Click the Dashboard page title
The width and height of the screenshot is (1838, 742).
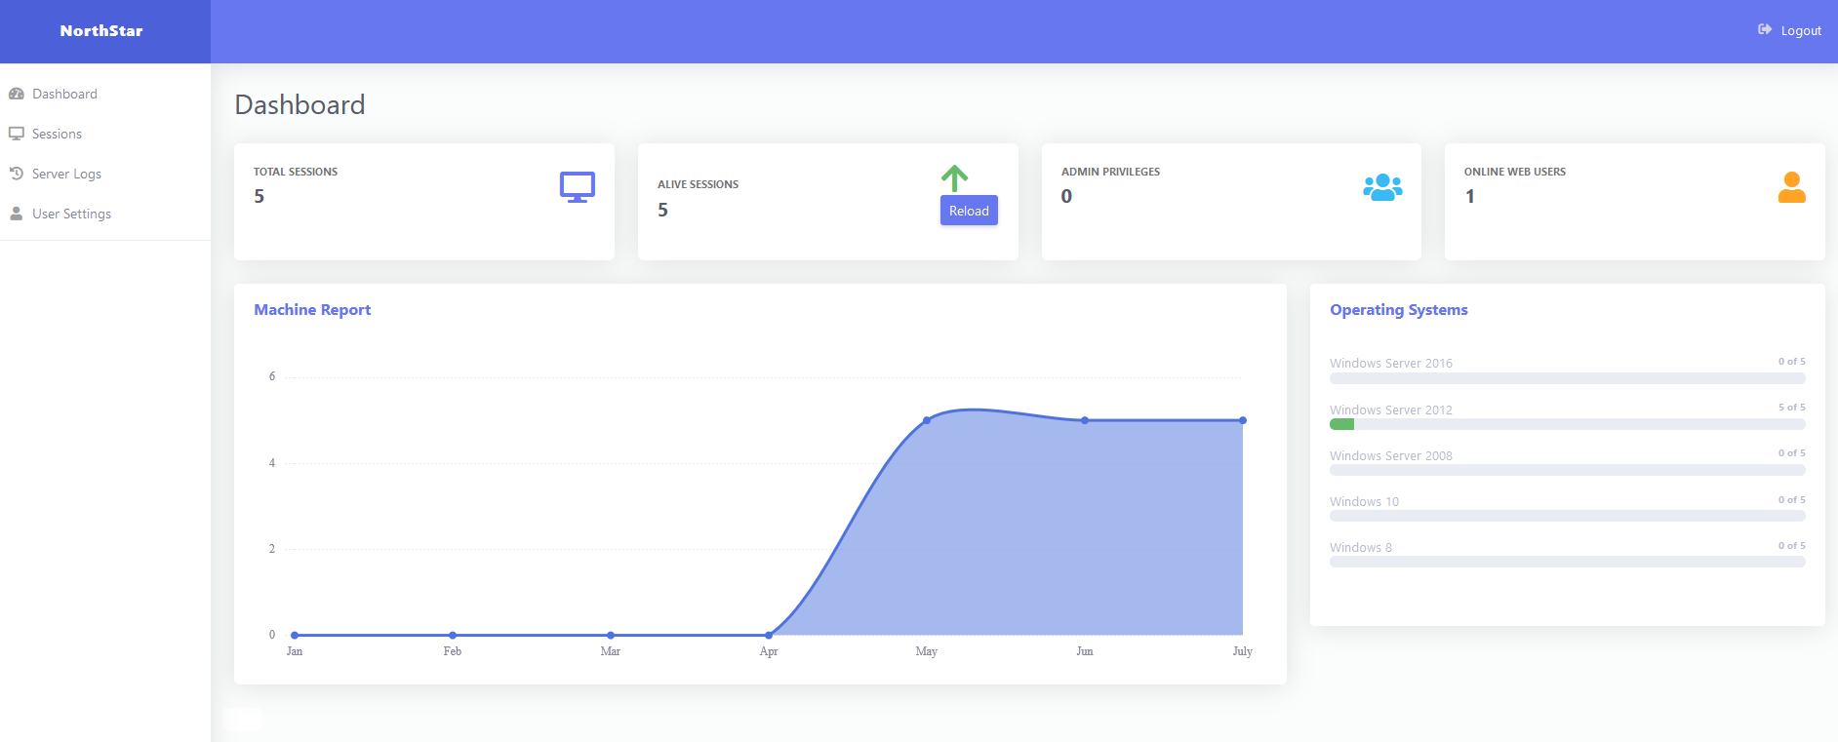(300, 104)
